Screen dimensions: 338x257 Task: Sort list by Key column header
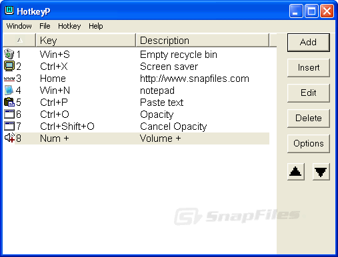click(85, 40)
